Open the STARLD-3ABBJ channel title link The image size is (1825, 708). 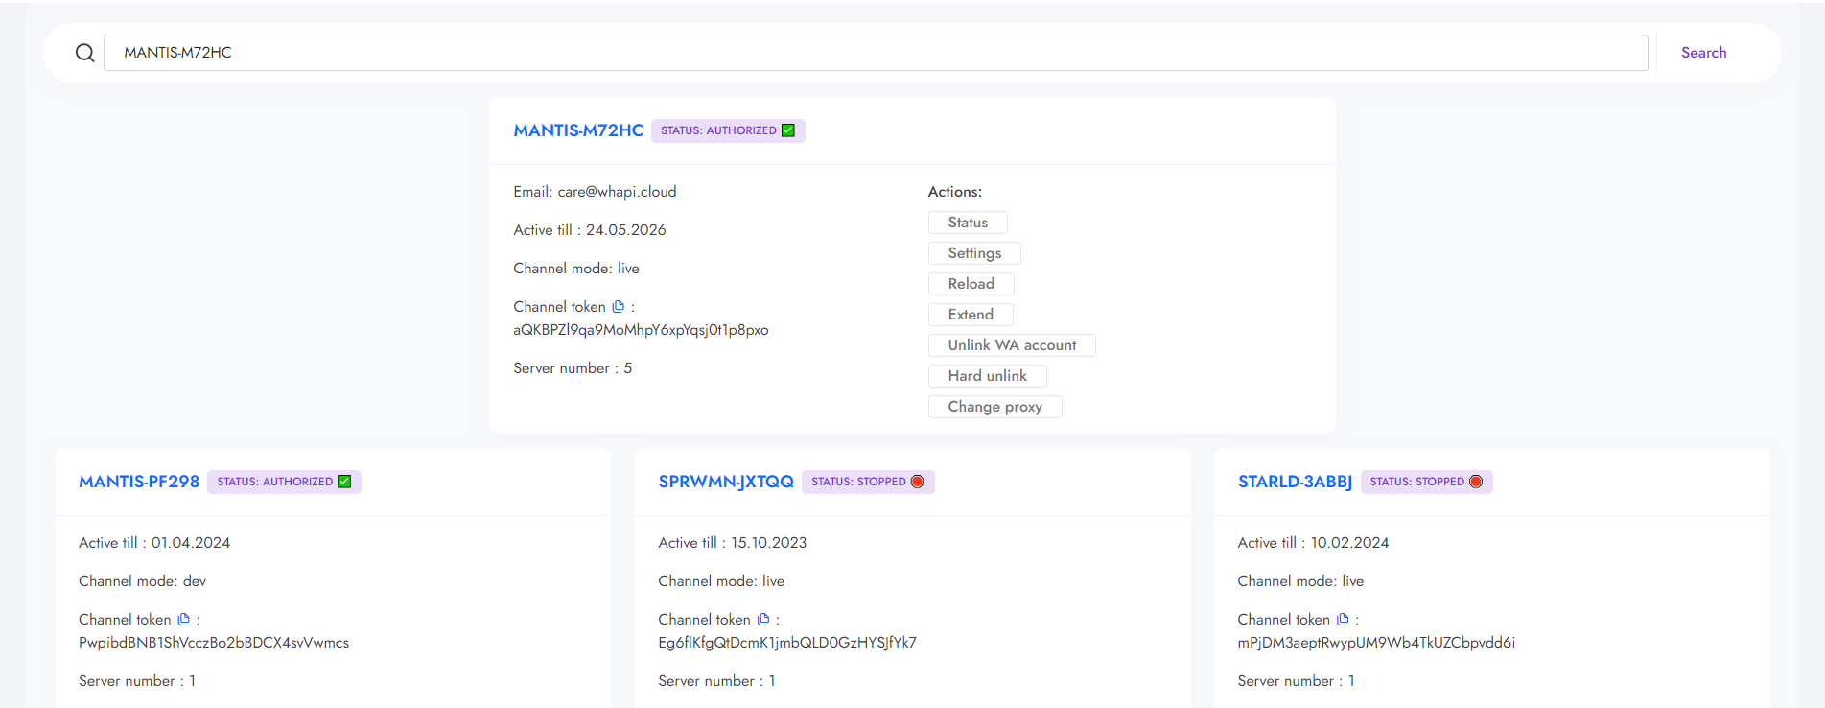(x=1295, y=482)
